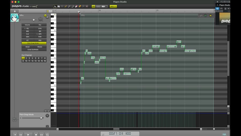Viewport: 241px width, 136px height.
Task: Collapse the Pitch Snap Mode panel
Action: coord(47,126)
